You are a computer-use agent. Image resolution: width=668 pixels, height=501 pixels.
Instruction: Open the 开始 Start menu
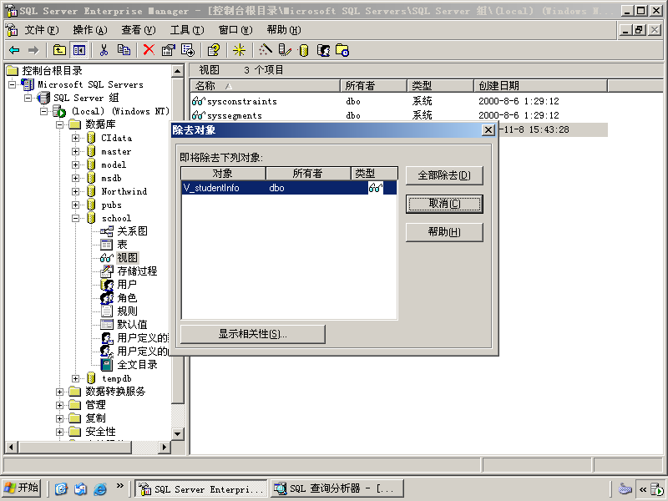[22, 488]
